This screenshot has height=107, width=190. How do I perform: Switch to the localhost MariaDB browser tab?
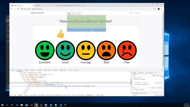(69, 5)
